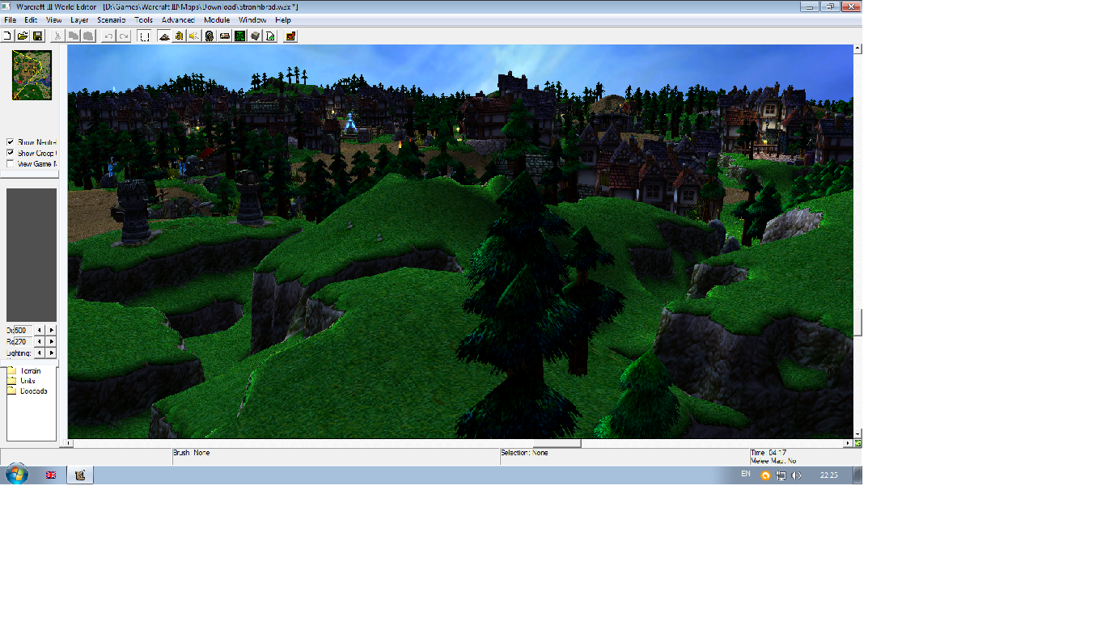Open the Edit menu
The height and width of the screenshot is (621, 1105).
[31, 20]
